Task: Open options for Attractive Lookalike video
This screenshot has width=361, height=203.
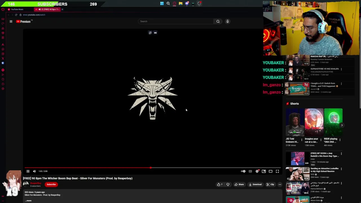Action: 341,169
